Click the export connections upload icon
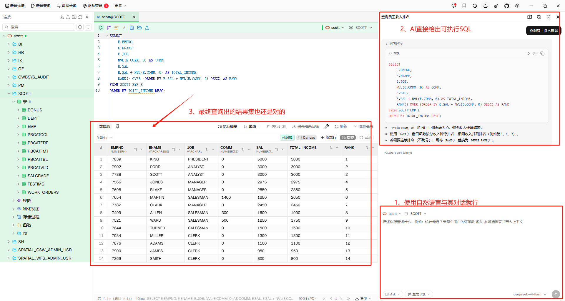Image resolution: width=565 pixels, height=301 pixels. point(68,17)
